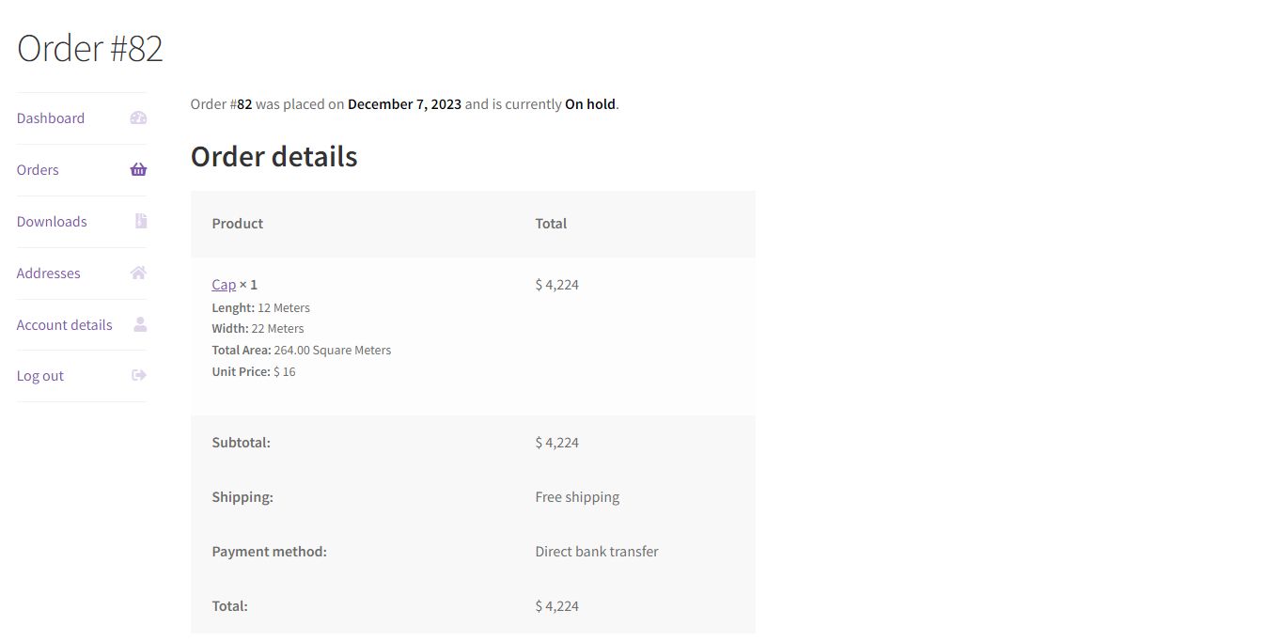The width and height of the screenshot is (1282, 641).
Task: Open Account details link
Action: (x=65, y=325)
